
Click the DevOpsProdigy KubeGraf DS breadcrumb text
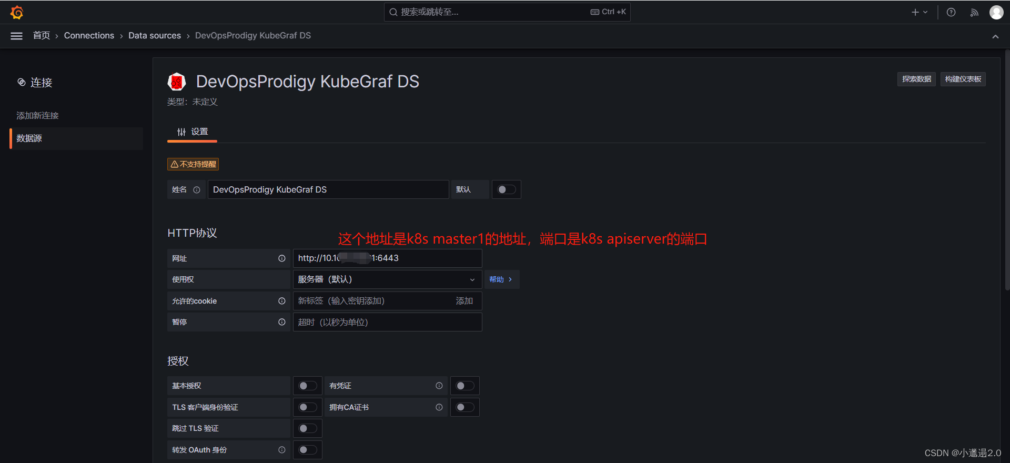pyautogui.click(x=253, y=36)
